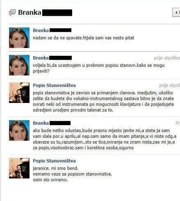180x201 pixels.
Task: Click the conversation title Branka at the top
Action: 30,13
